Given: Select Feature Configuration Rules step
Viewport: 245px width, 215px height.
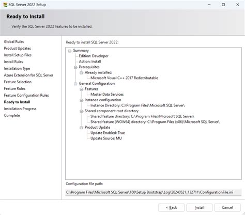Looking at the screenshot, I should [26, 96].
